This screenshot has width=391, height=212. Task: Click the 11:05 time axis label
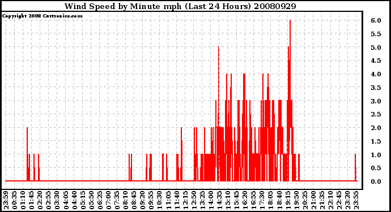click(168, 200)
